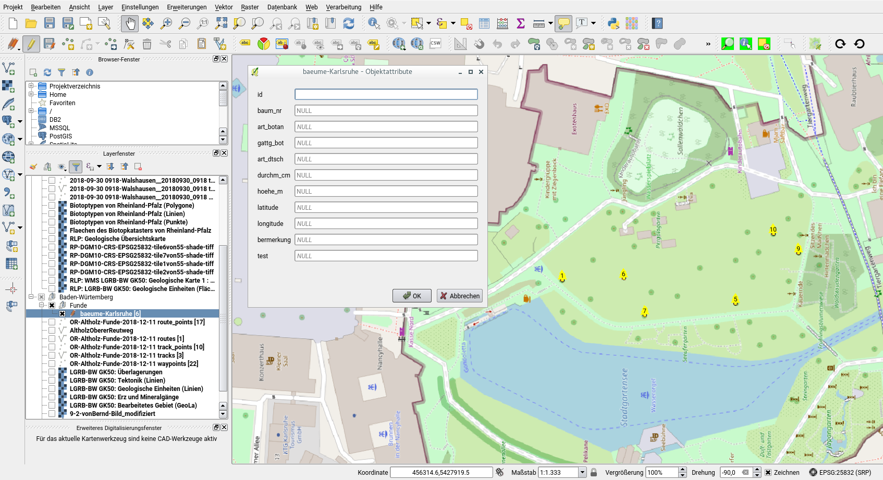Image resolution: width=883 pixels, height=480 pixels.
Task: Click the baum_nr input field
Action: click(x=386, y=110)
